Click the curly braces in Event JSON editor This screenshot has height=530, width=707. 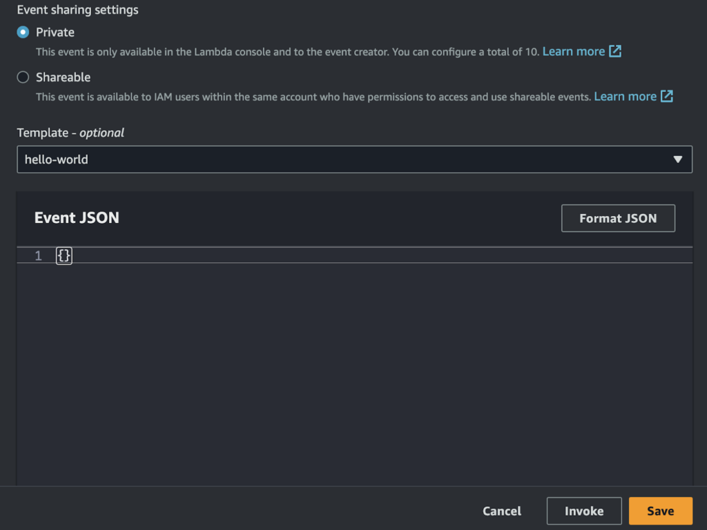click(64, 256)
